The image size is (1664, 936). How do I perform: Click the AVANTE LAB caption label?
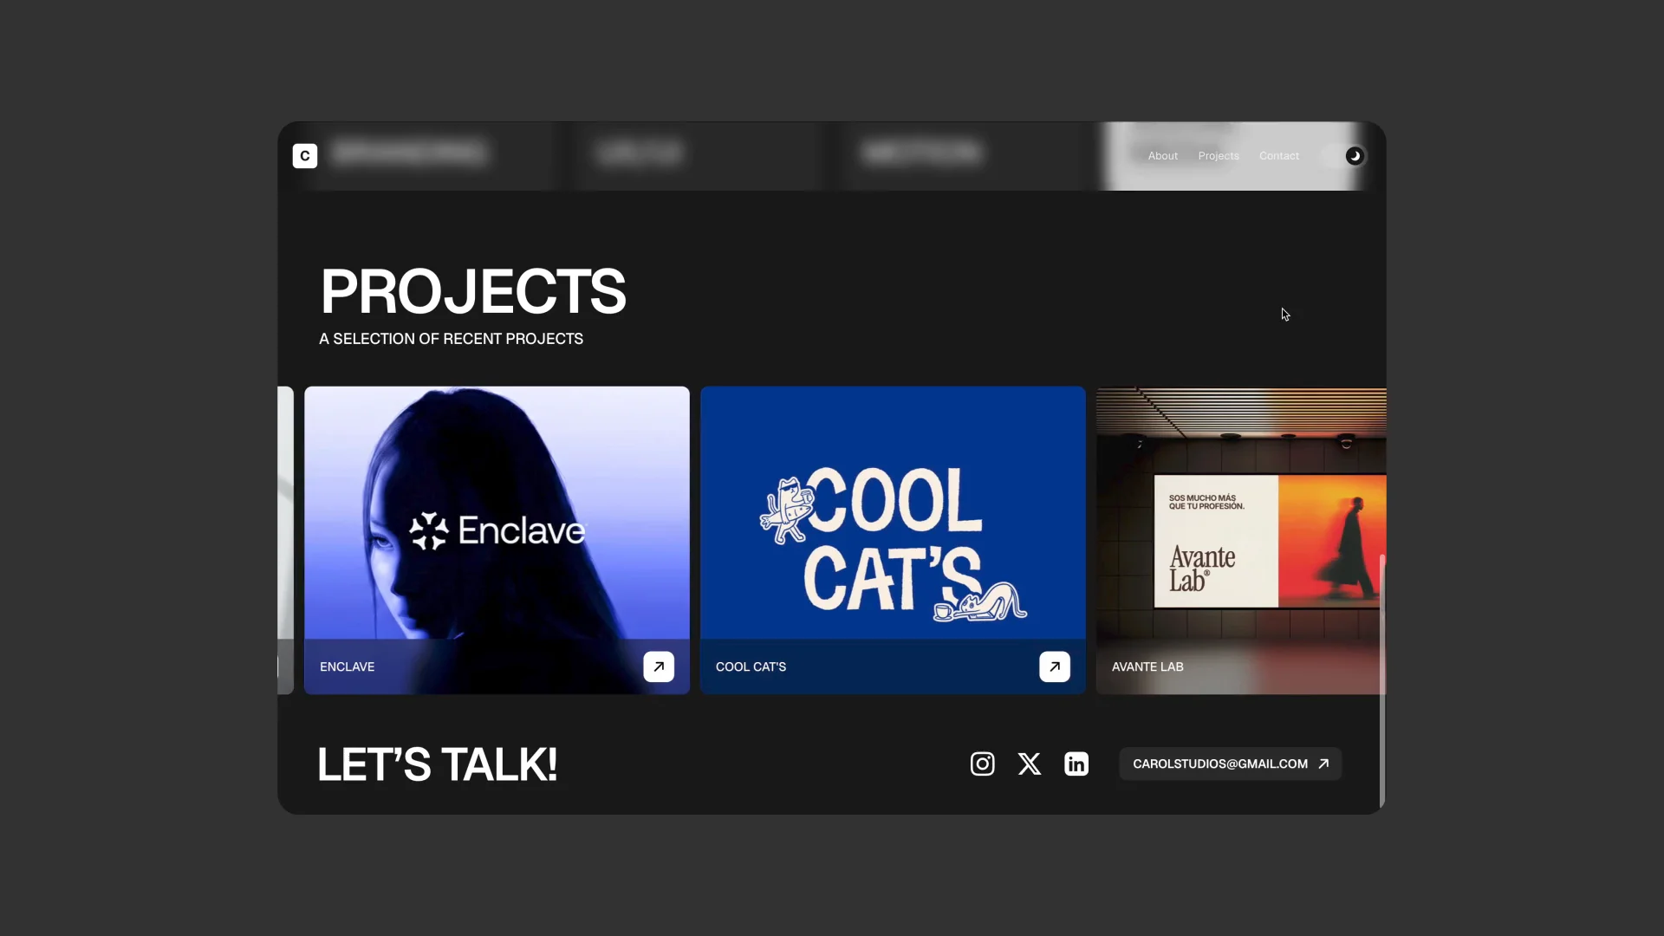click(1147, 666)
